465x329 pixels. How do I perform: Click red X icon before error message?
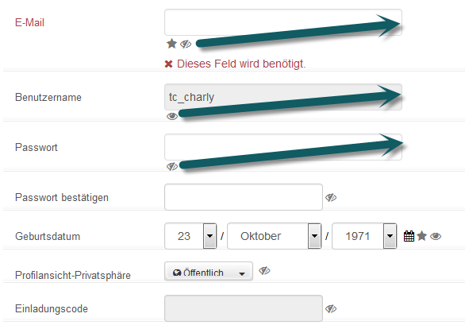pyautogui.click(x=168, y=64)
